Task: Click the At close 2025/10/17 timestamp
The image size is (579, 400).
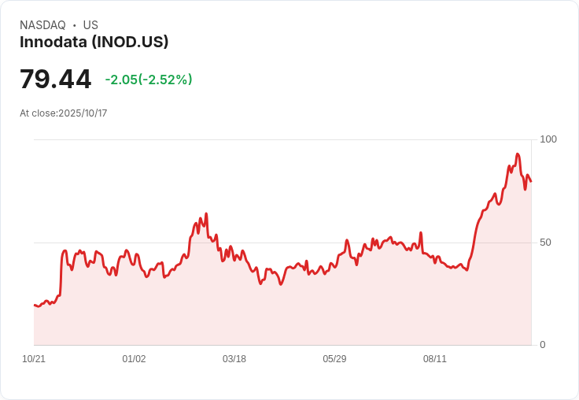Action: point(63,113)
